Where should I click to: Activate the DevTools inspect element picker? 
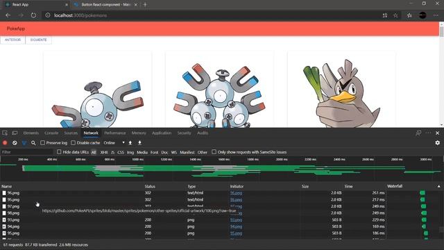(x=5, y=133)
